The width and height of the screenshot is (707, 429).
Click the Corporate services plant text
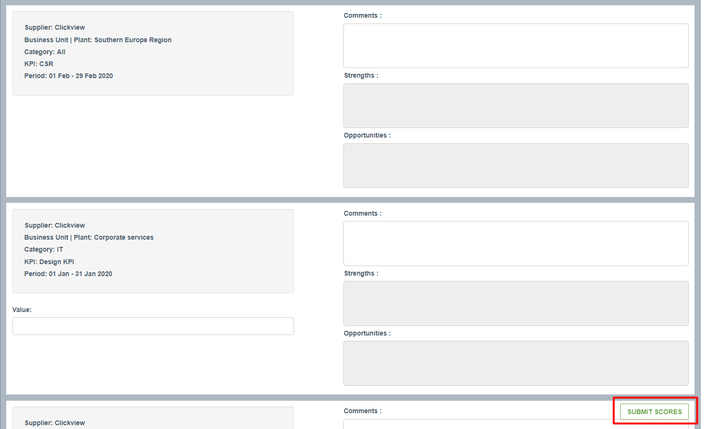pos(123,237)
